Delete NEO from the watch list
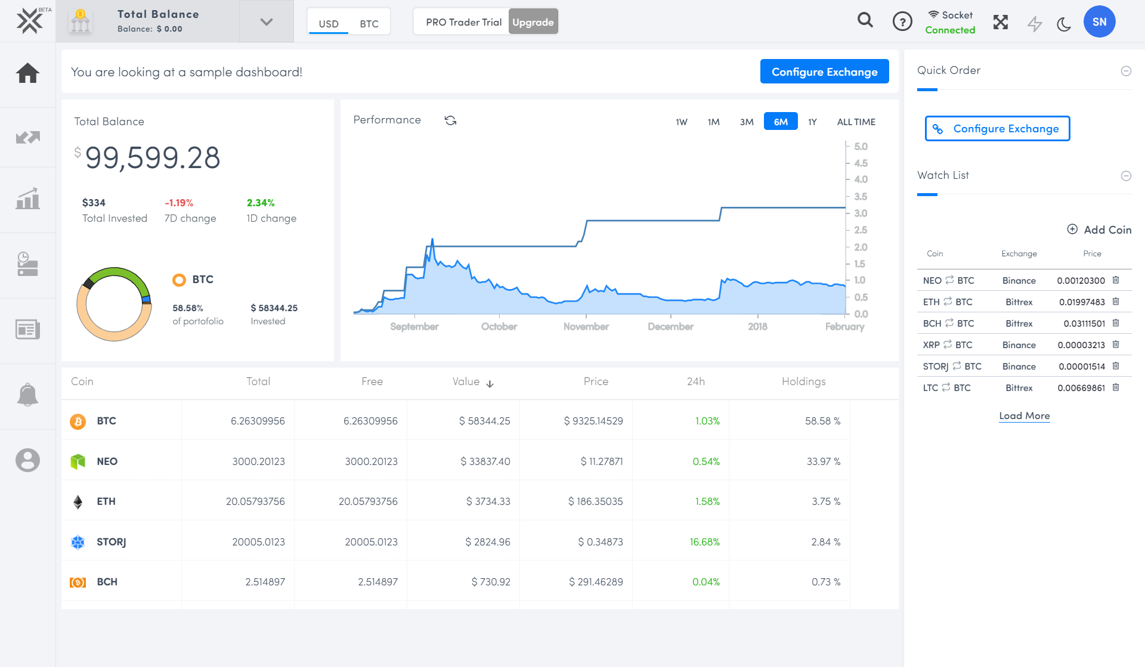This screenshot has height=667, width=1145. [1116, 280]
